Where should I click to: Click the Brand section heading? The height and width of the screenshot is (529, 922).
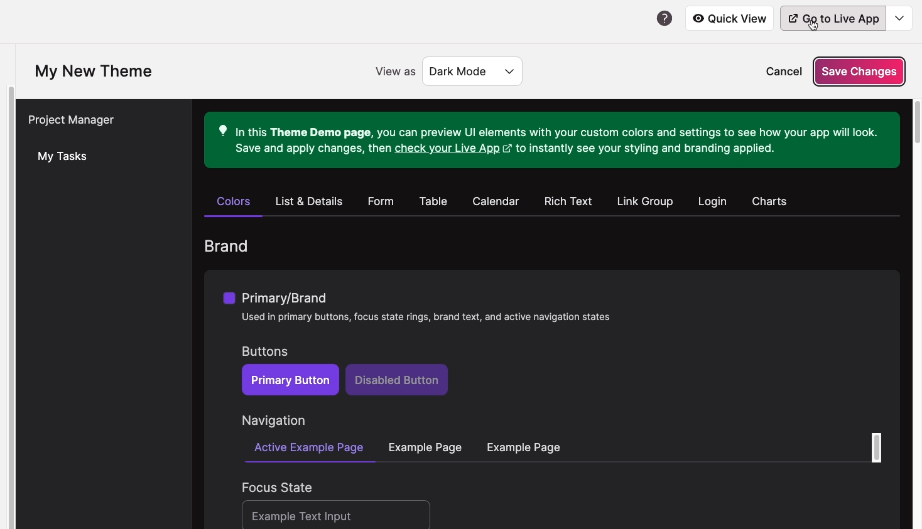pyautogui.click(x=226, y=246)
